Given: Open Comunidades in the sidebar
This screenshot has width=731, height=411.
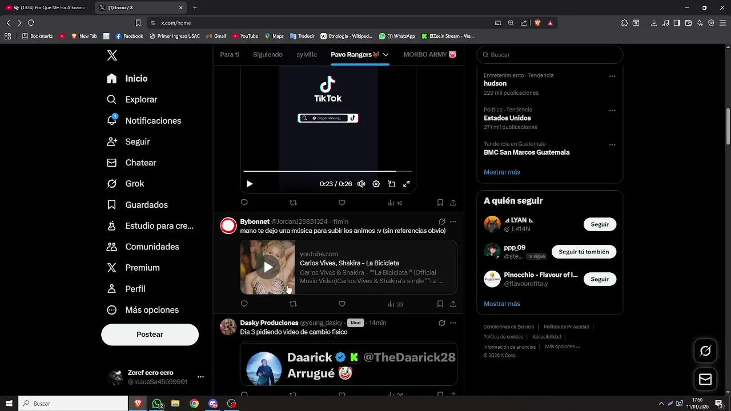Looking at the screenshot, I should click(x=143, y=247).
